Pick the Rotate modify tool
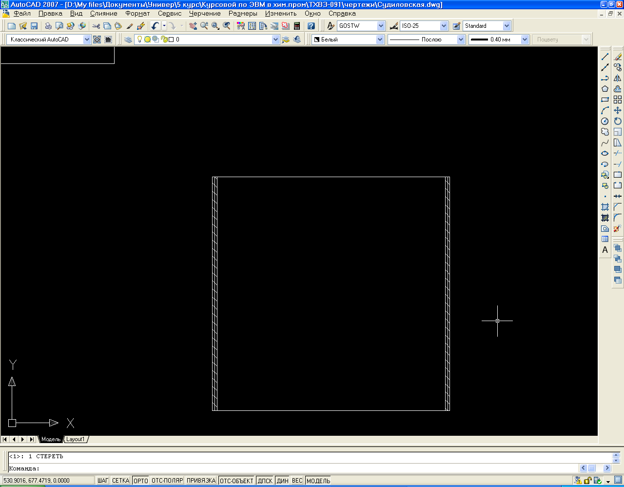Screen dimensions: 624x487 point(618,121)
